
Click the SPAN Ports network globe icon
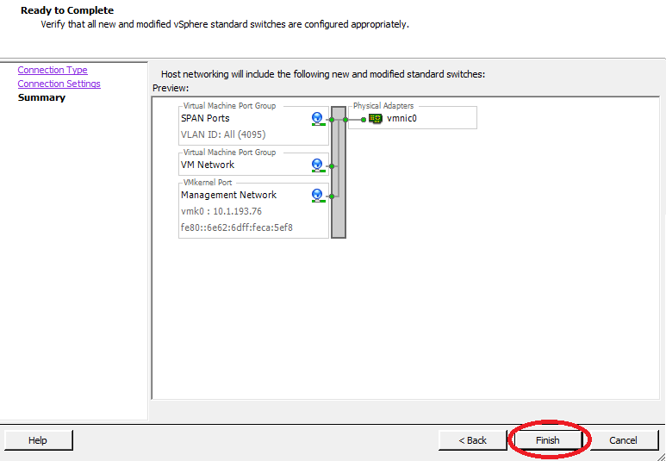tap(318, 119)
